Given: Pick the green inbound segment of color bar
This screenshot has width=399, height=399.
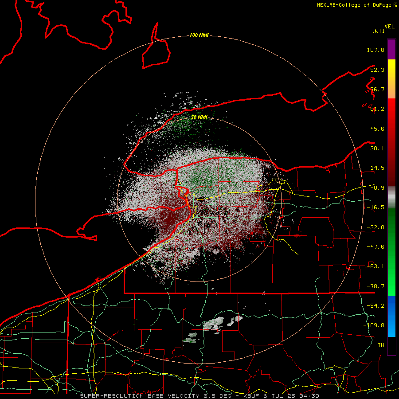Looking at the screenshot, I should tap(391, 252).
